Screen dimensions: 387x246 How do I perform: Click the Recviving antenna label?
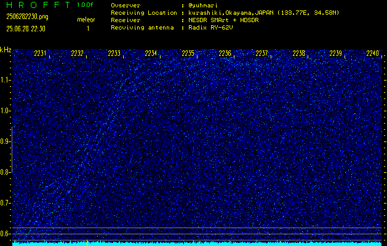[142, 28]
